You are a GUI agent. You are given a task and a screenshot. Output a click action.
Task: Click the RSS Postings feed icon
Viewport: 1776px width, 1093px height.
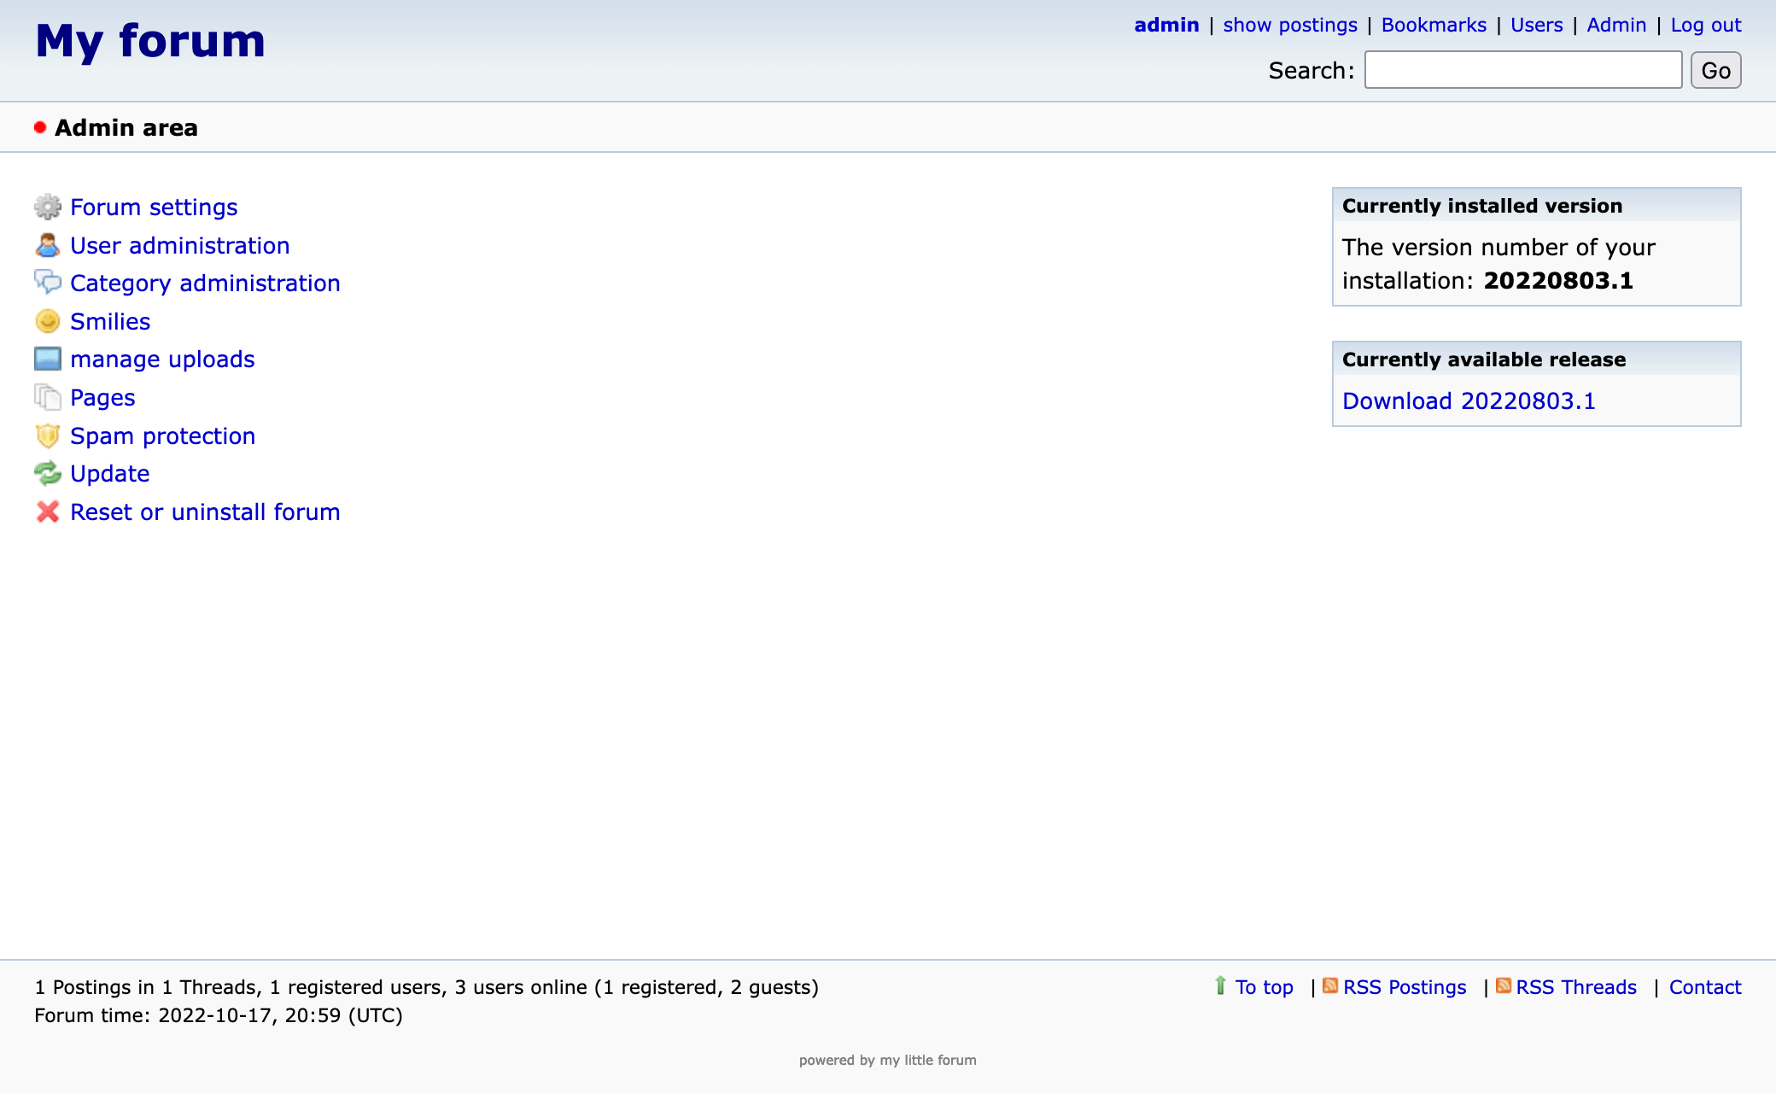[x=1330, y=985]
